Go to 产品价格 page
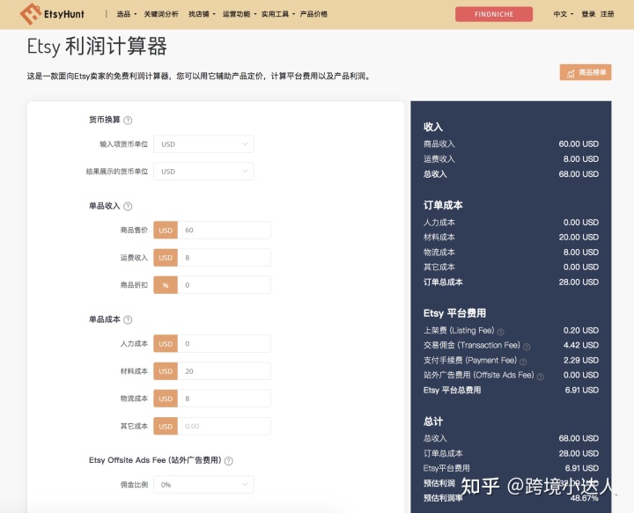Screen dimensions: 634x513 pos(313,14)
